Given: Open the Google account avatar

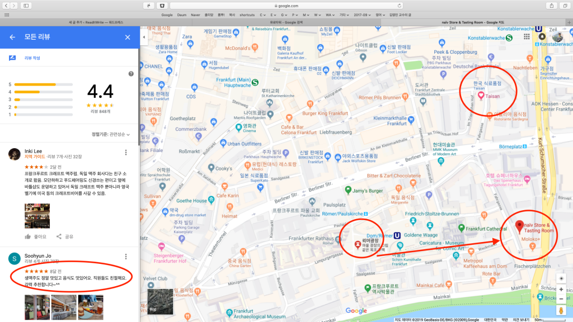Looking at the screenshot, I should click(558, 36).
